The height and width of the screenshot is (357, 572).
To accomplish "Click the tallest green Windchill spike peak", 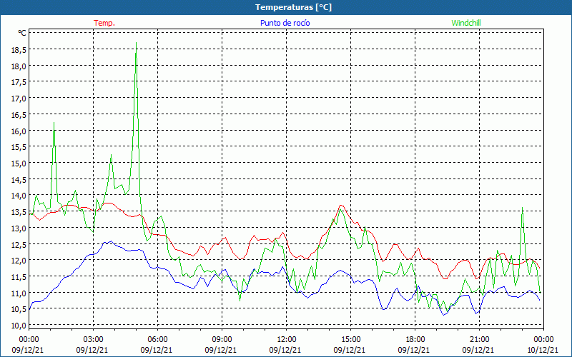I will pyautogui.click(x=136, y=43).
